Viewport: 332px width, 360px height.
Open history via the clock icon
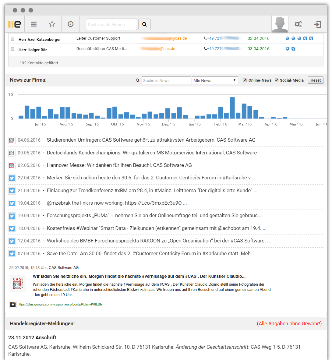[70, 24]
